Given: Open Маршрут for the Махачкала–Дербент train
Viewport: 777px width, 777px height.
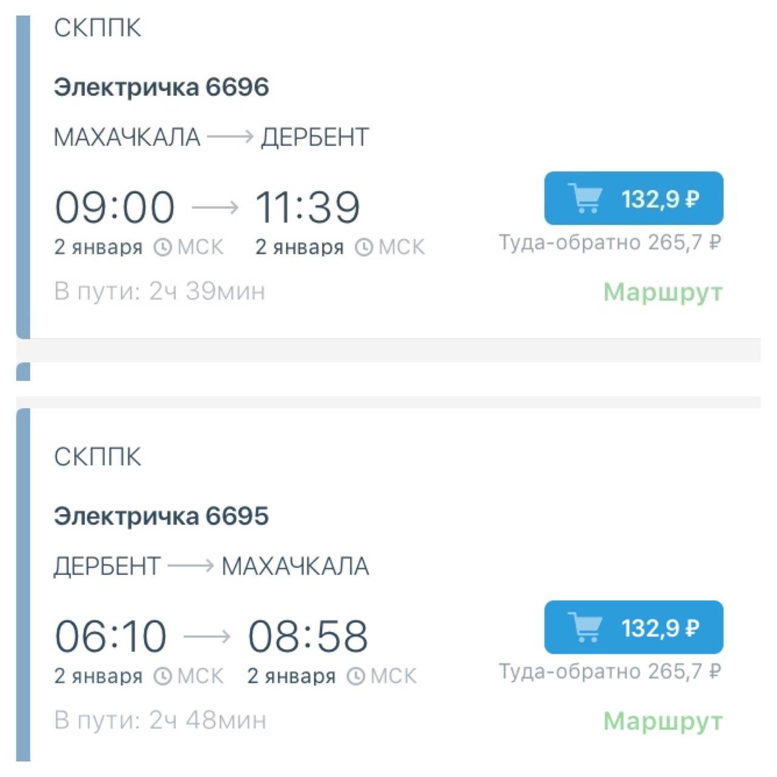Looking at the screenshot, I should 662,293.
